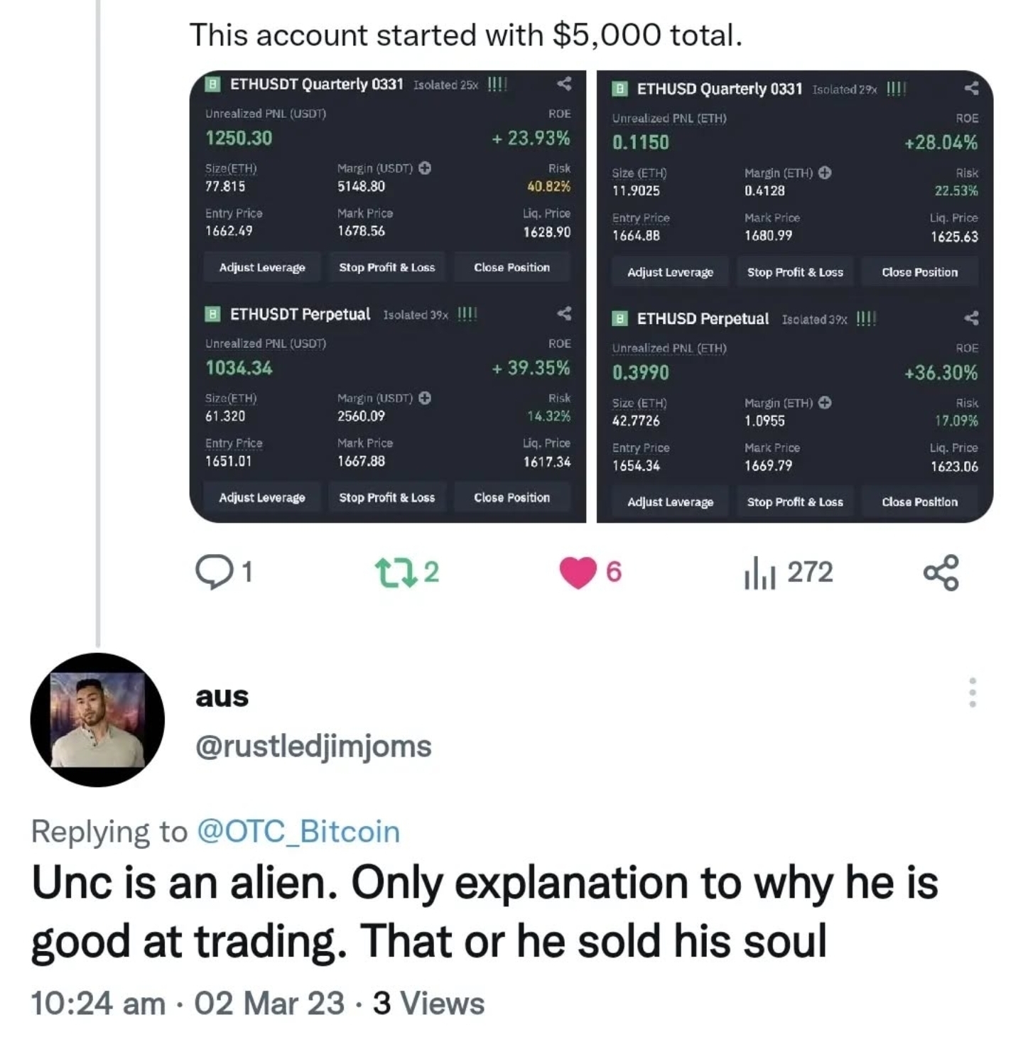
Task: Open Adjust Leverage for ETHUSD Perpetual
Action: coord(669,502)
